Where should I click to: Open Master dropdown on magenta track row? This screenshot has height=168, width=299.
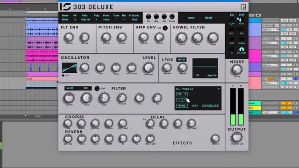click(271, 56)
